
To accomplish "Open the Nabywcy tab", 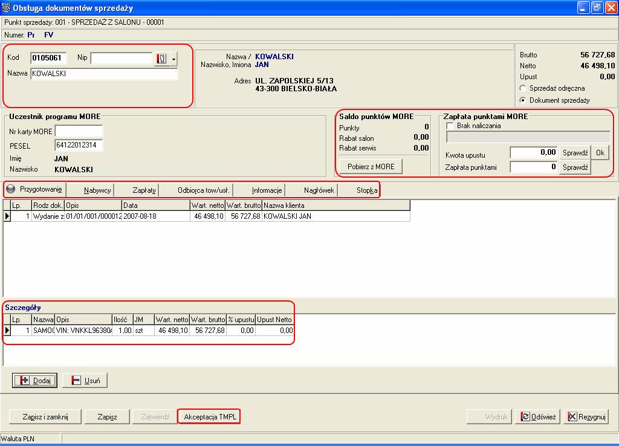I will [97, 190].
